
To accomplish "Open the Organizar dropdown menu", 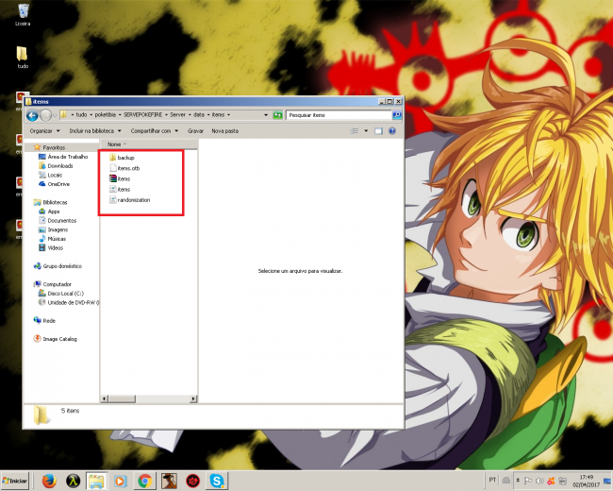I will click(41, 131).
